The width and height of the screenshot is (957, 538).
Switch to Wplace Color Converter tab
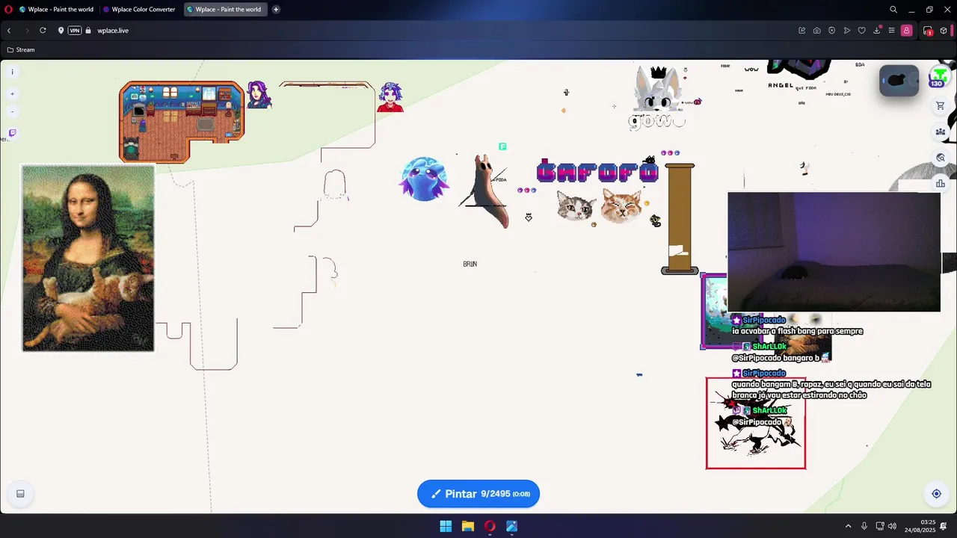(139, 10)
